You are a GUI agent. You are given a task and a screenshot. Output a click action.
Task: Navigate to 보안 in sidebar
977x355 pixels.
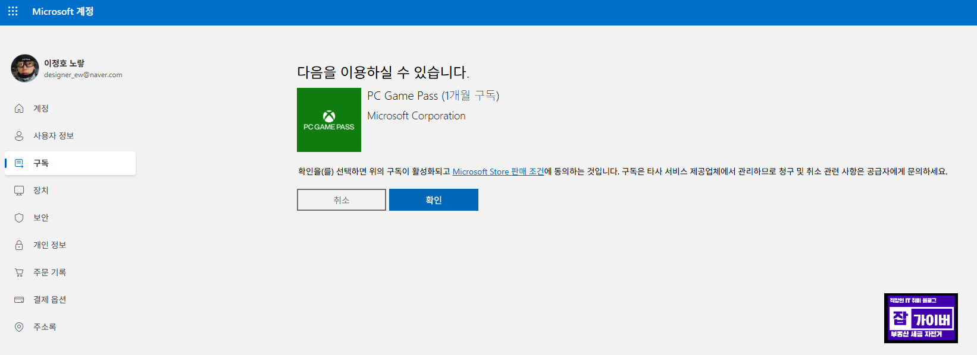coord(70,218)
